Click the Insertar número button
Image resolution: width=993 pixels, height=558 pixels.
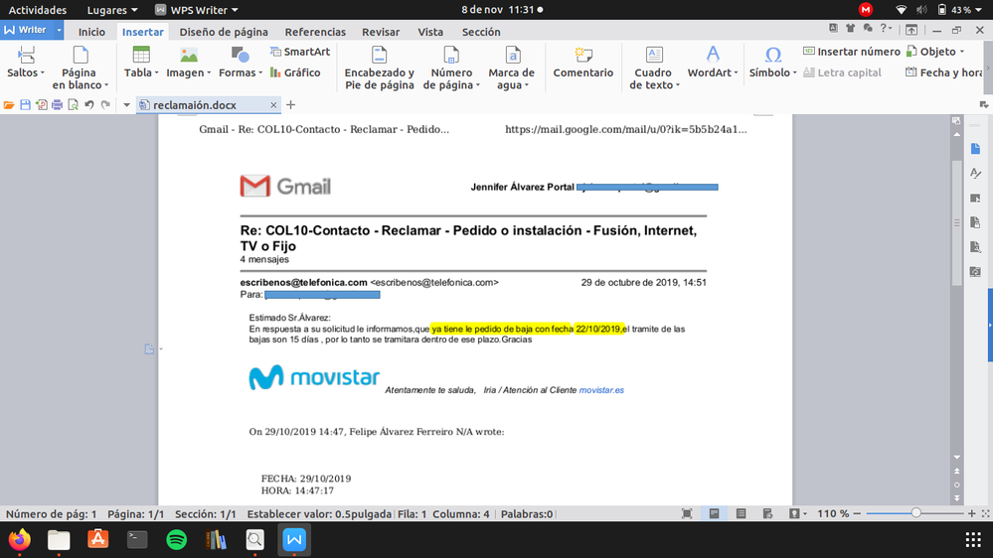click(851, 52)
